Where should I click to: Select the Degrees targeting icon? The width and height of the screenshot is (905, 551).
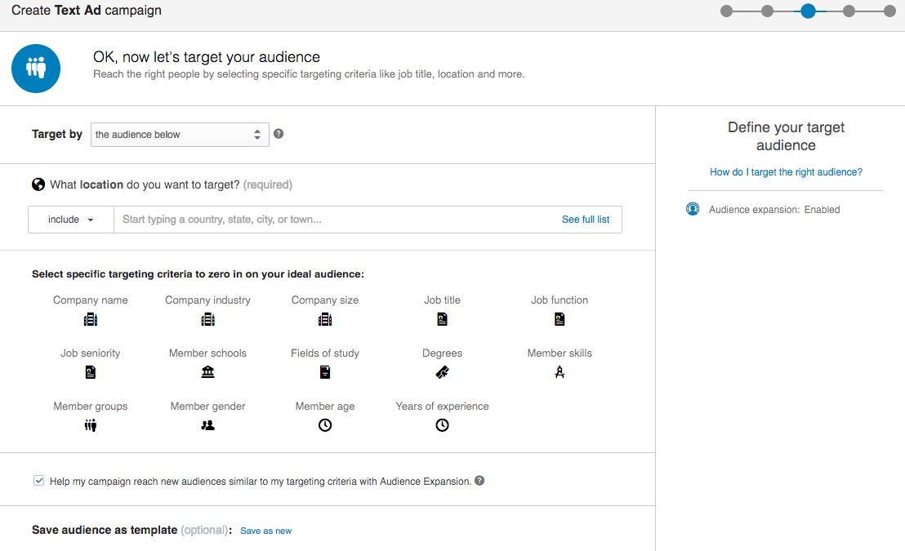(x=442, y=371)
